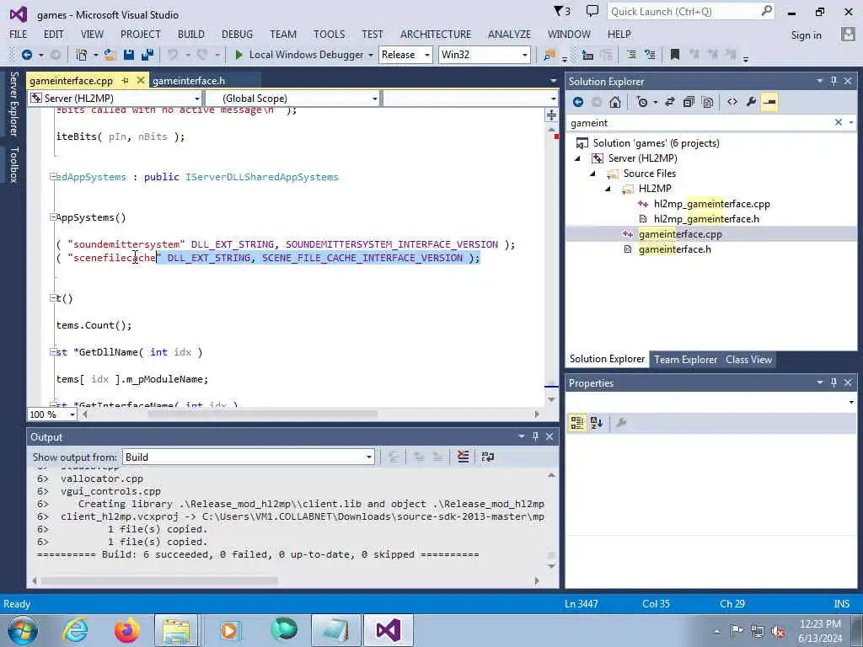Toggle Auto Hide pin on Output panel
Image resolution: width=863 pixels, height=647 pixels.
535,436
